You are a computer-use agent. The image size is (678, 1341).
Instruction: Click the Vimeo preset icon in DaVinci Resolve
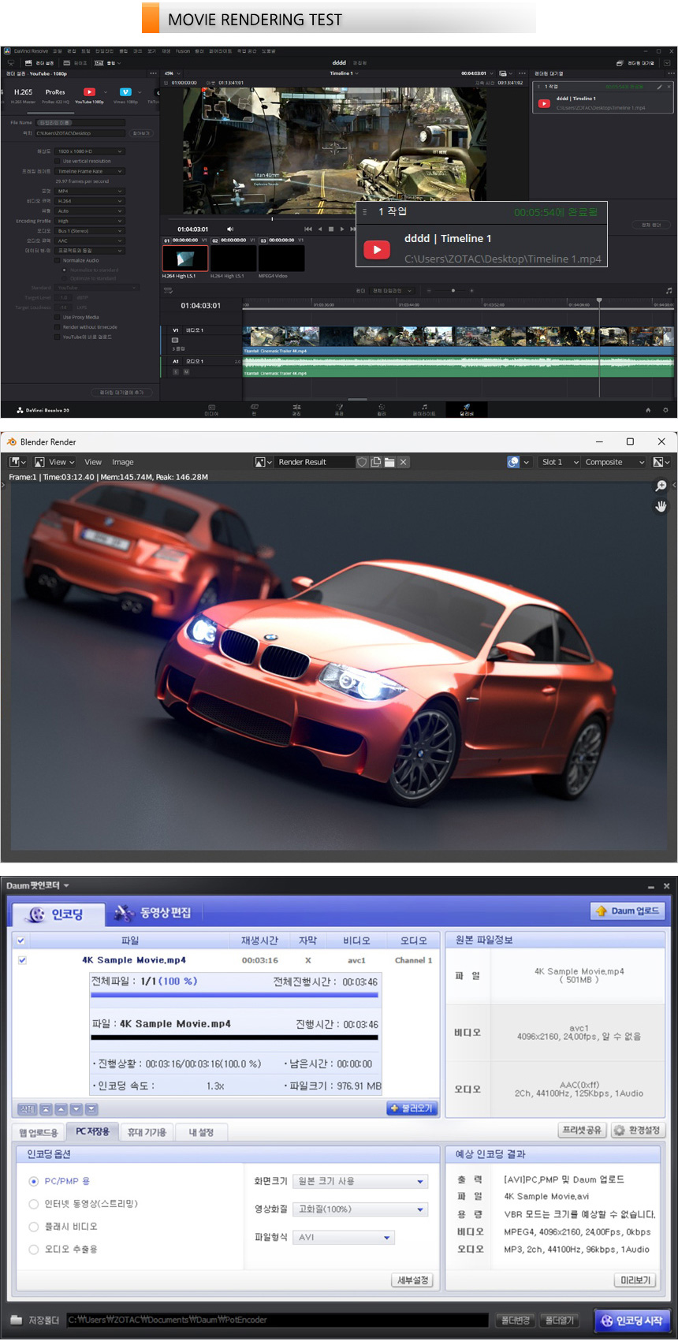point(125,92)
